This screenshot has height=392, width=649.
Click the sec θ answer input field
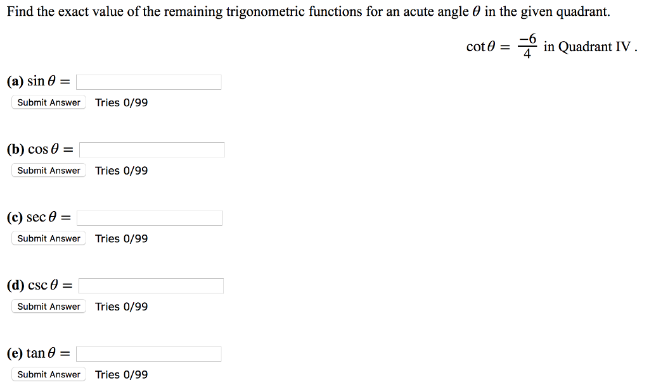(149, 217)
